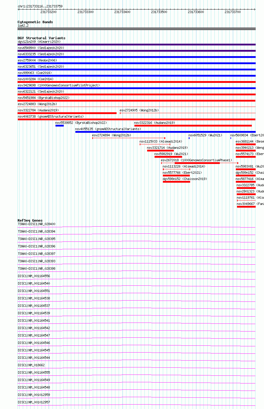This screenshot has height=409, width=264.
Task: Click TSNAX-DISC1|NR_028393 transcript label
Action: [36, 261]
